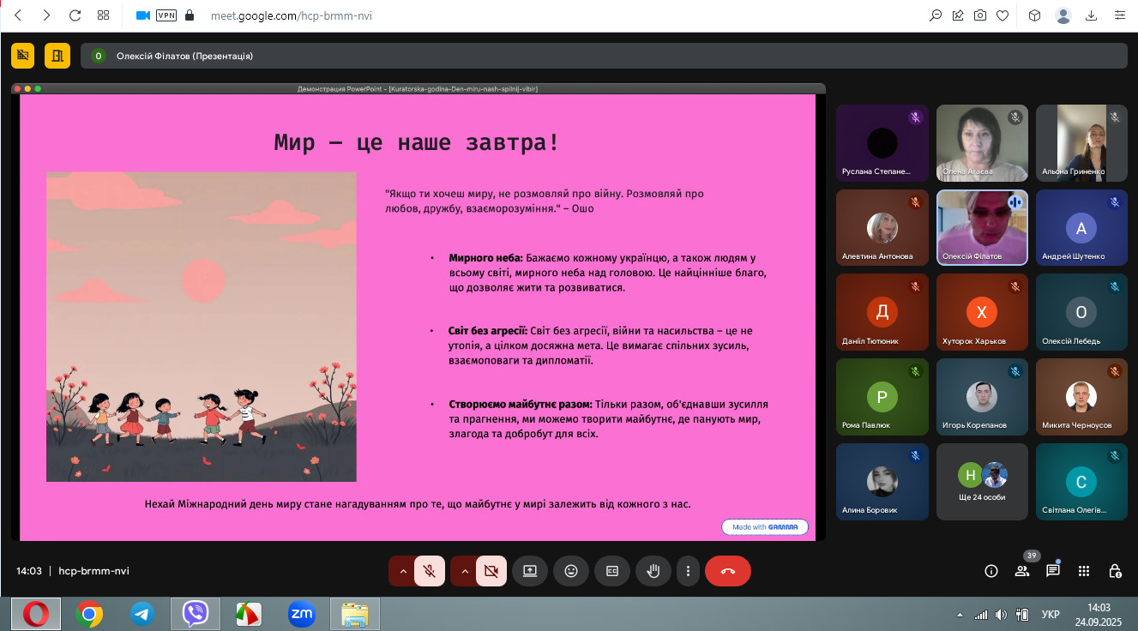Open Telegram from the taskbar
1138x631 pixels.
(x=142, y=614)
